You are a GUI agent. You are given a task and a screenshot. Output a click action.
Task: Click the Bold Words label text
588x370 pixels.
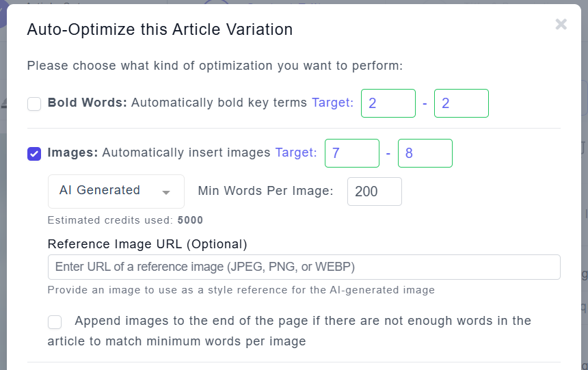click(x=87, y=103)
